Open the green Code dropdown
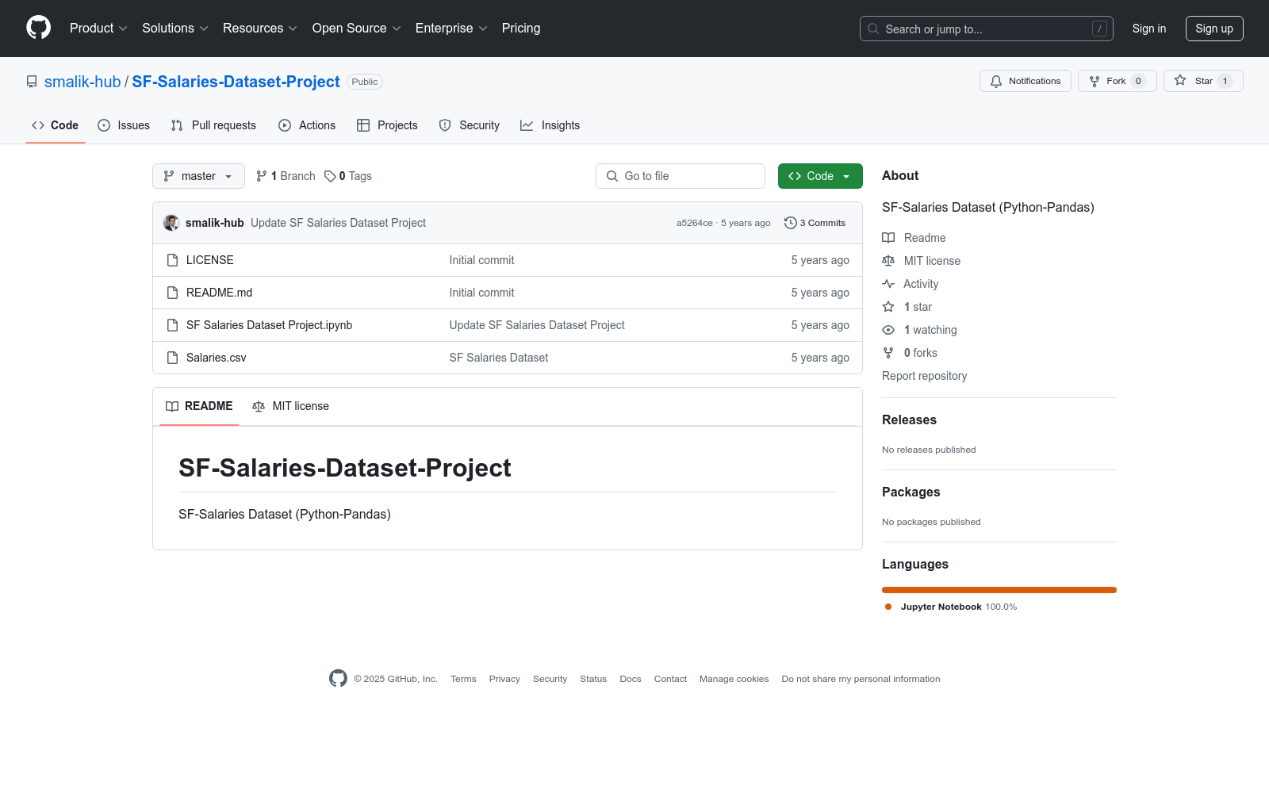The height and width of the screenshot is (793, 1269). 820,176
